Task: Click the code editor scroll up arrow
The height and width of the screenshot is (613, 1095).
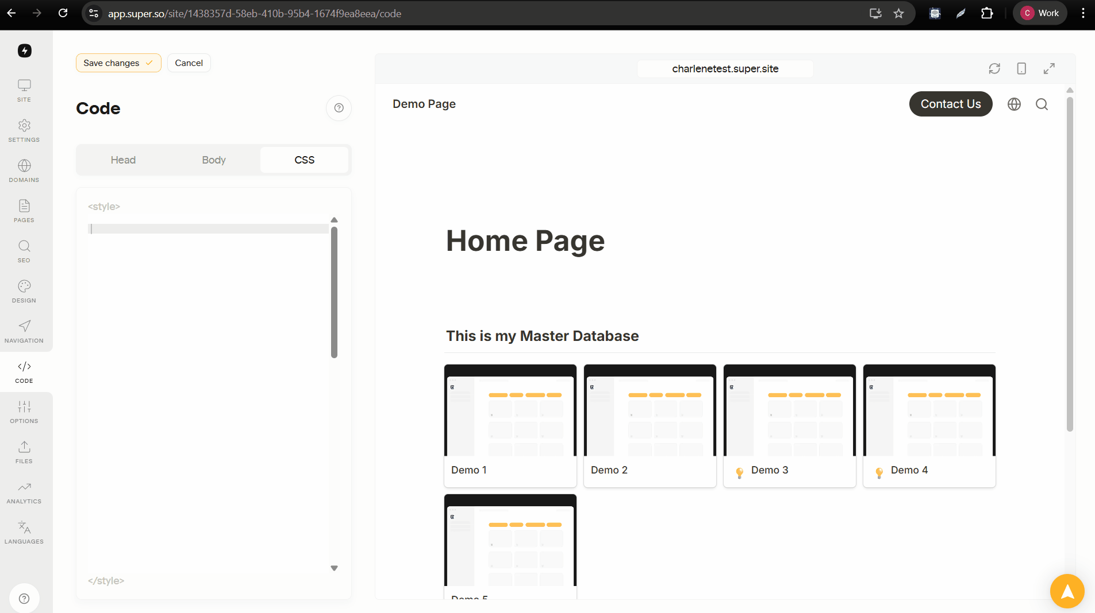Action: pos(334,220)
